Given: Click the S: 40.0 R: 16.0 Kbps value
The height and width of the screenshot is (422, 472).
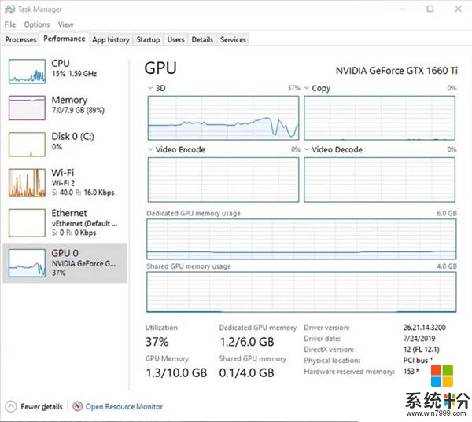Looking at the screenshot, I should point(83,193).
